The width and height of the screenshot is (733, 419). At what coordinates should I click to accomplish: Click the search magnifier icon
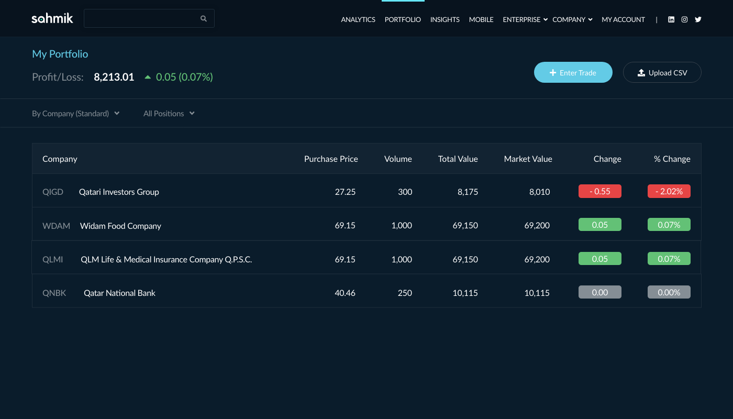click(204, 19)
